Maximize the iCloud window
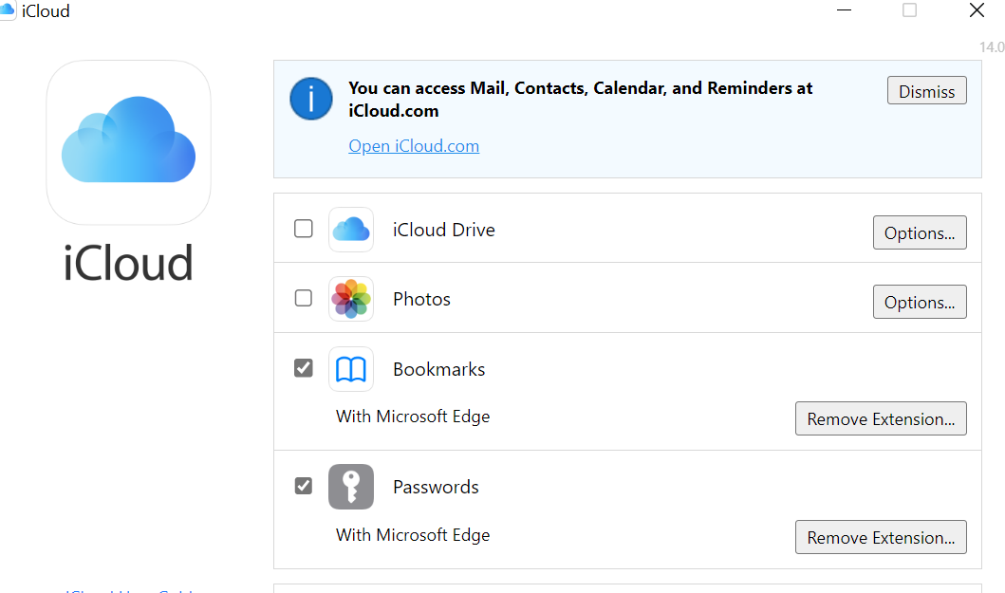 click(x=909, y=10)
